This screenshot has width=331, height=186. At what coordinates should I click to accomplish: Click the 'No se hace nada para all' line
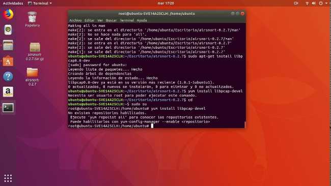[x=107, y=35]
